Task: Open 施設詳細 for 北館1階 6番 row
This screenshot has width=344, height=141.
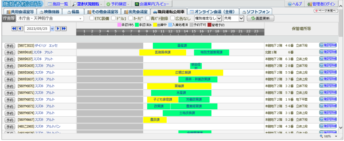Action: (328, 52)
